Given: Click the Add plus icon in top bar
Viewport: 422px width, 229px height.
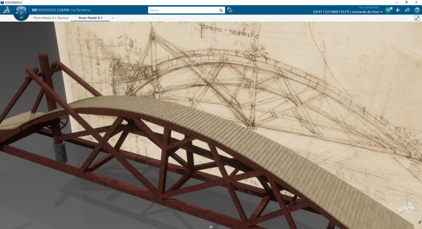Looking at the screenshot, I should (398, 10).
